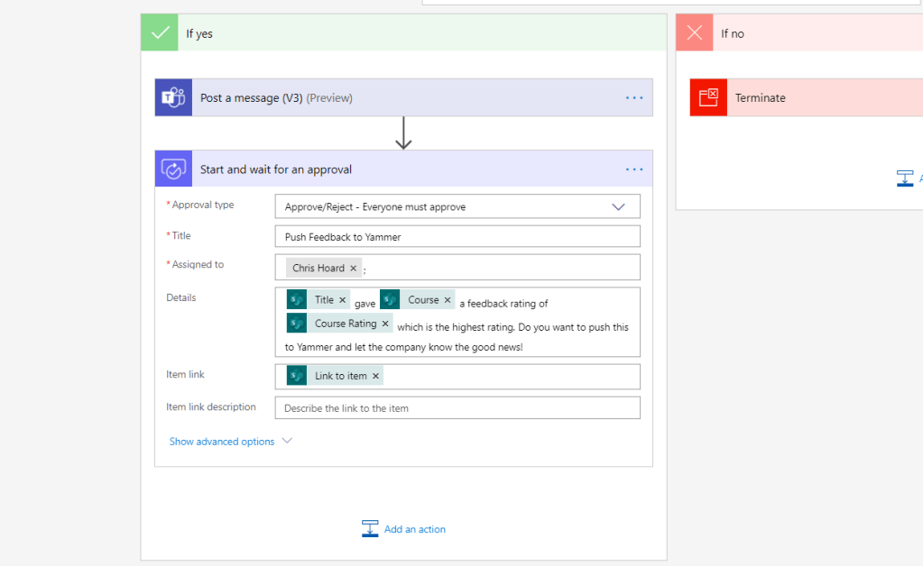Remove the Course Rating dynamic token

point(385,324)
